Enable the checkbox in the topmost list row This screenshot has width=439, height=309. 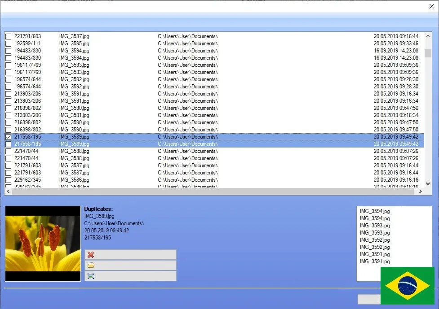[x=9, y=36]
